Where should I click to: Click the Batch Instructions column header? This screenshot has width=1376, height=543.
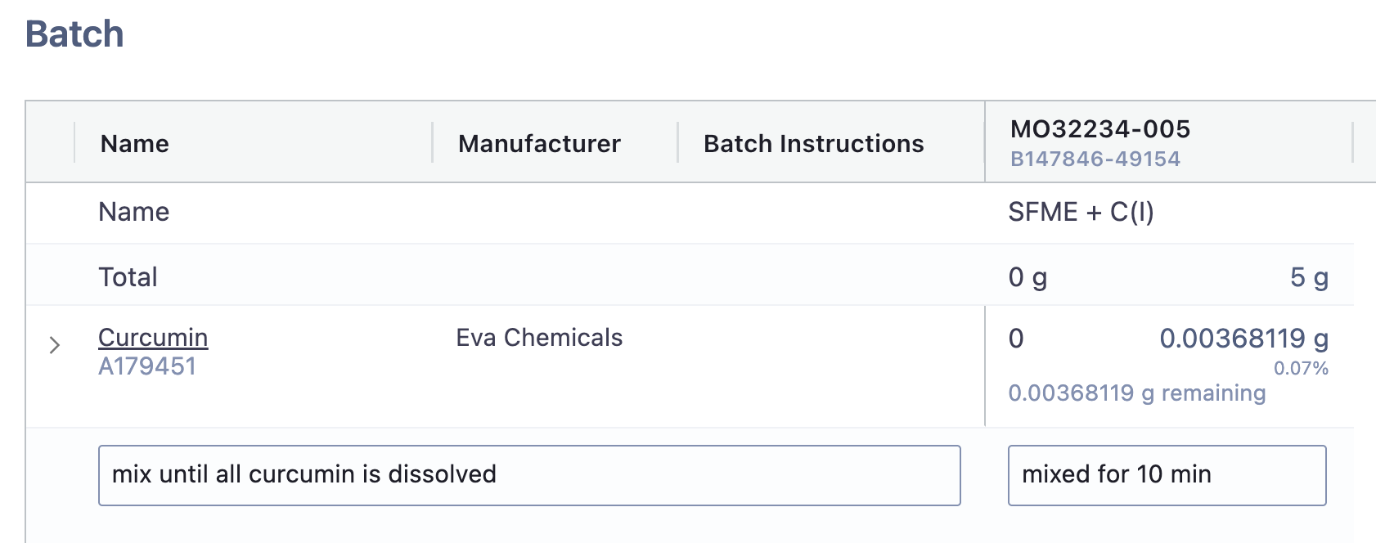tap(813, 144)
